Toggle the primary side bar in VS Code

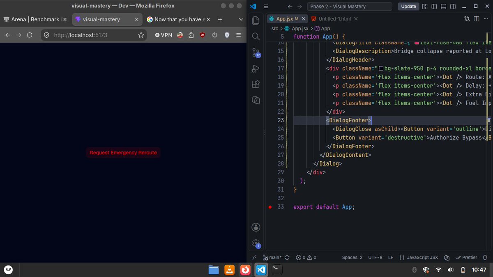[x=434, y=6]
